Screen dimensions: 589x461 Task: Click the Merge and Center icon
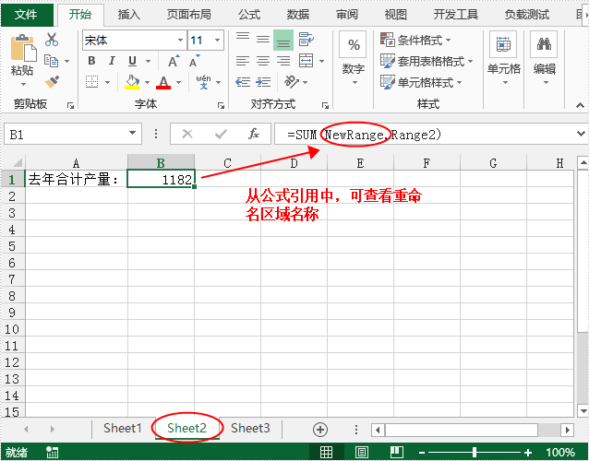tap(307, 61)
